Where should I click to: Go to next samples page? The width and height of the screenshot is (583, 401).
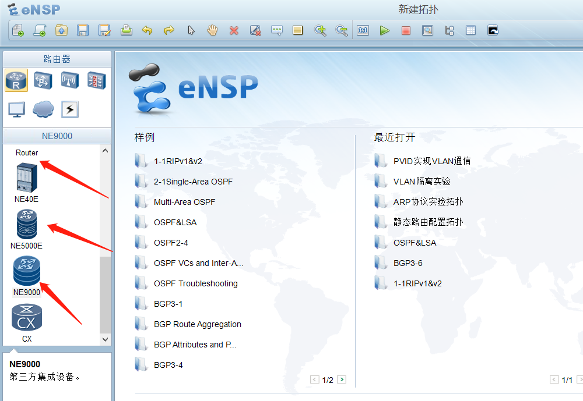point(342,379)
